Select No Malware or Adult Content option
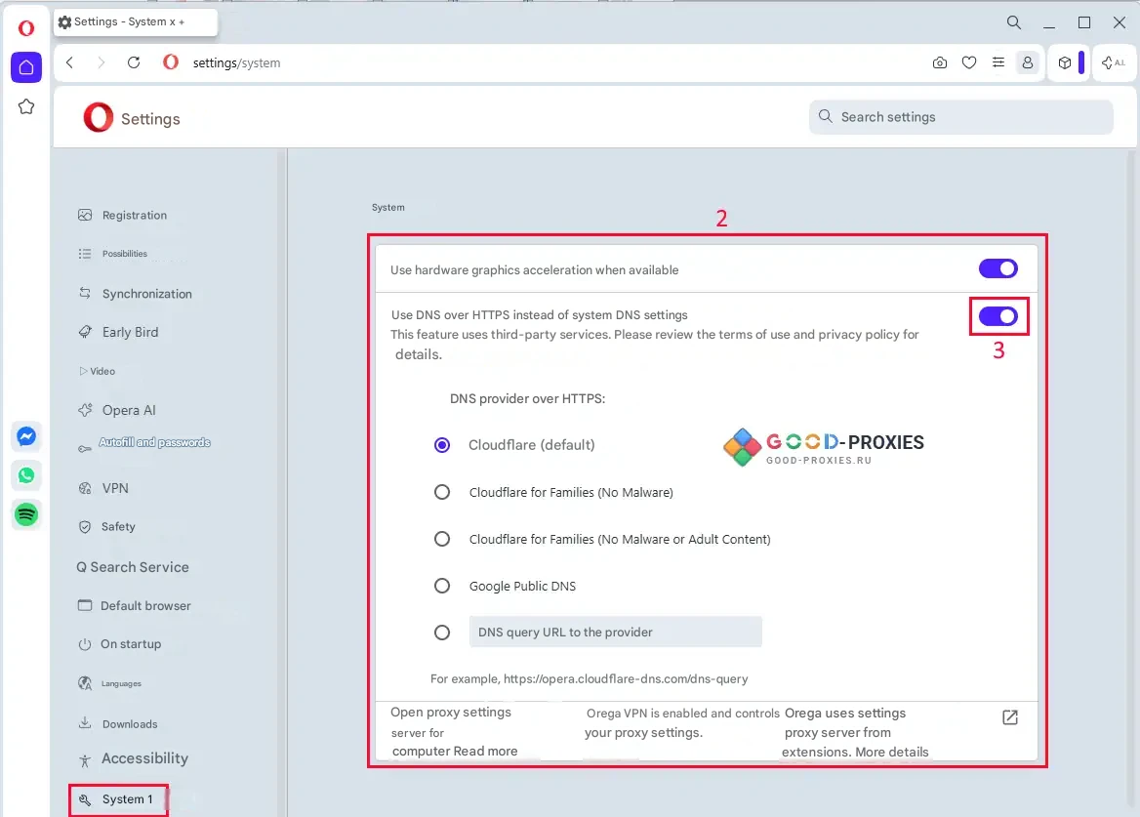 click(x=442, y=540)
